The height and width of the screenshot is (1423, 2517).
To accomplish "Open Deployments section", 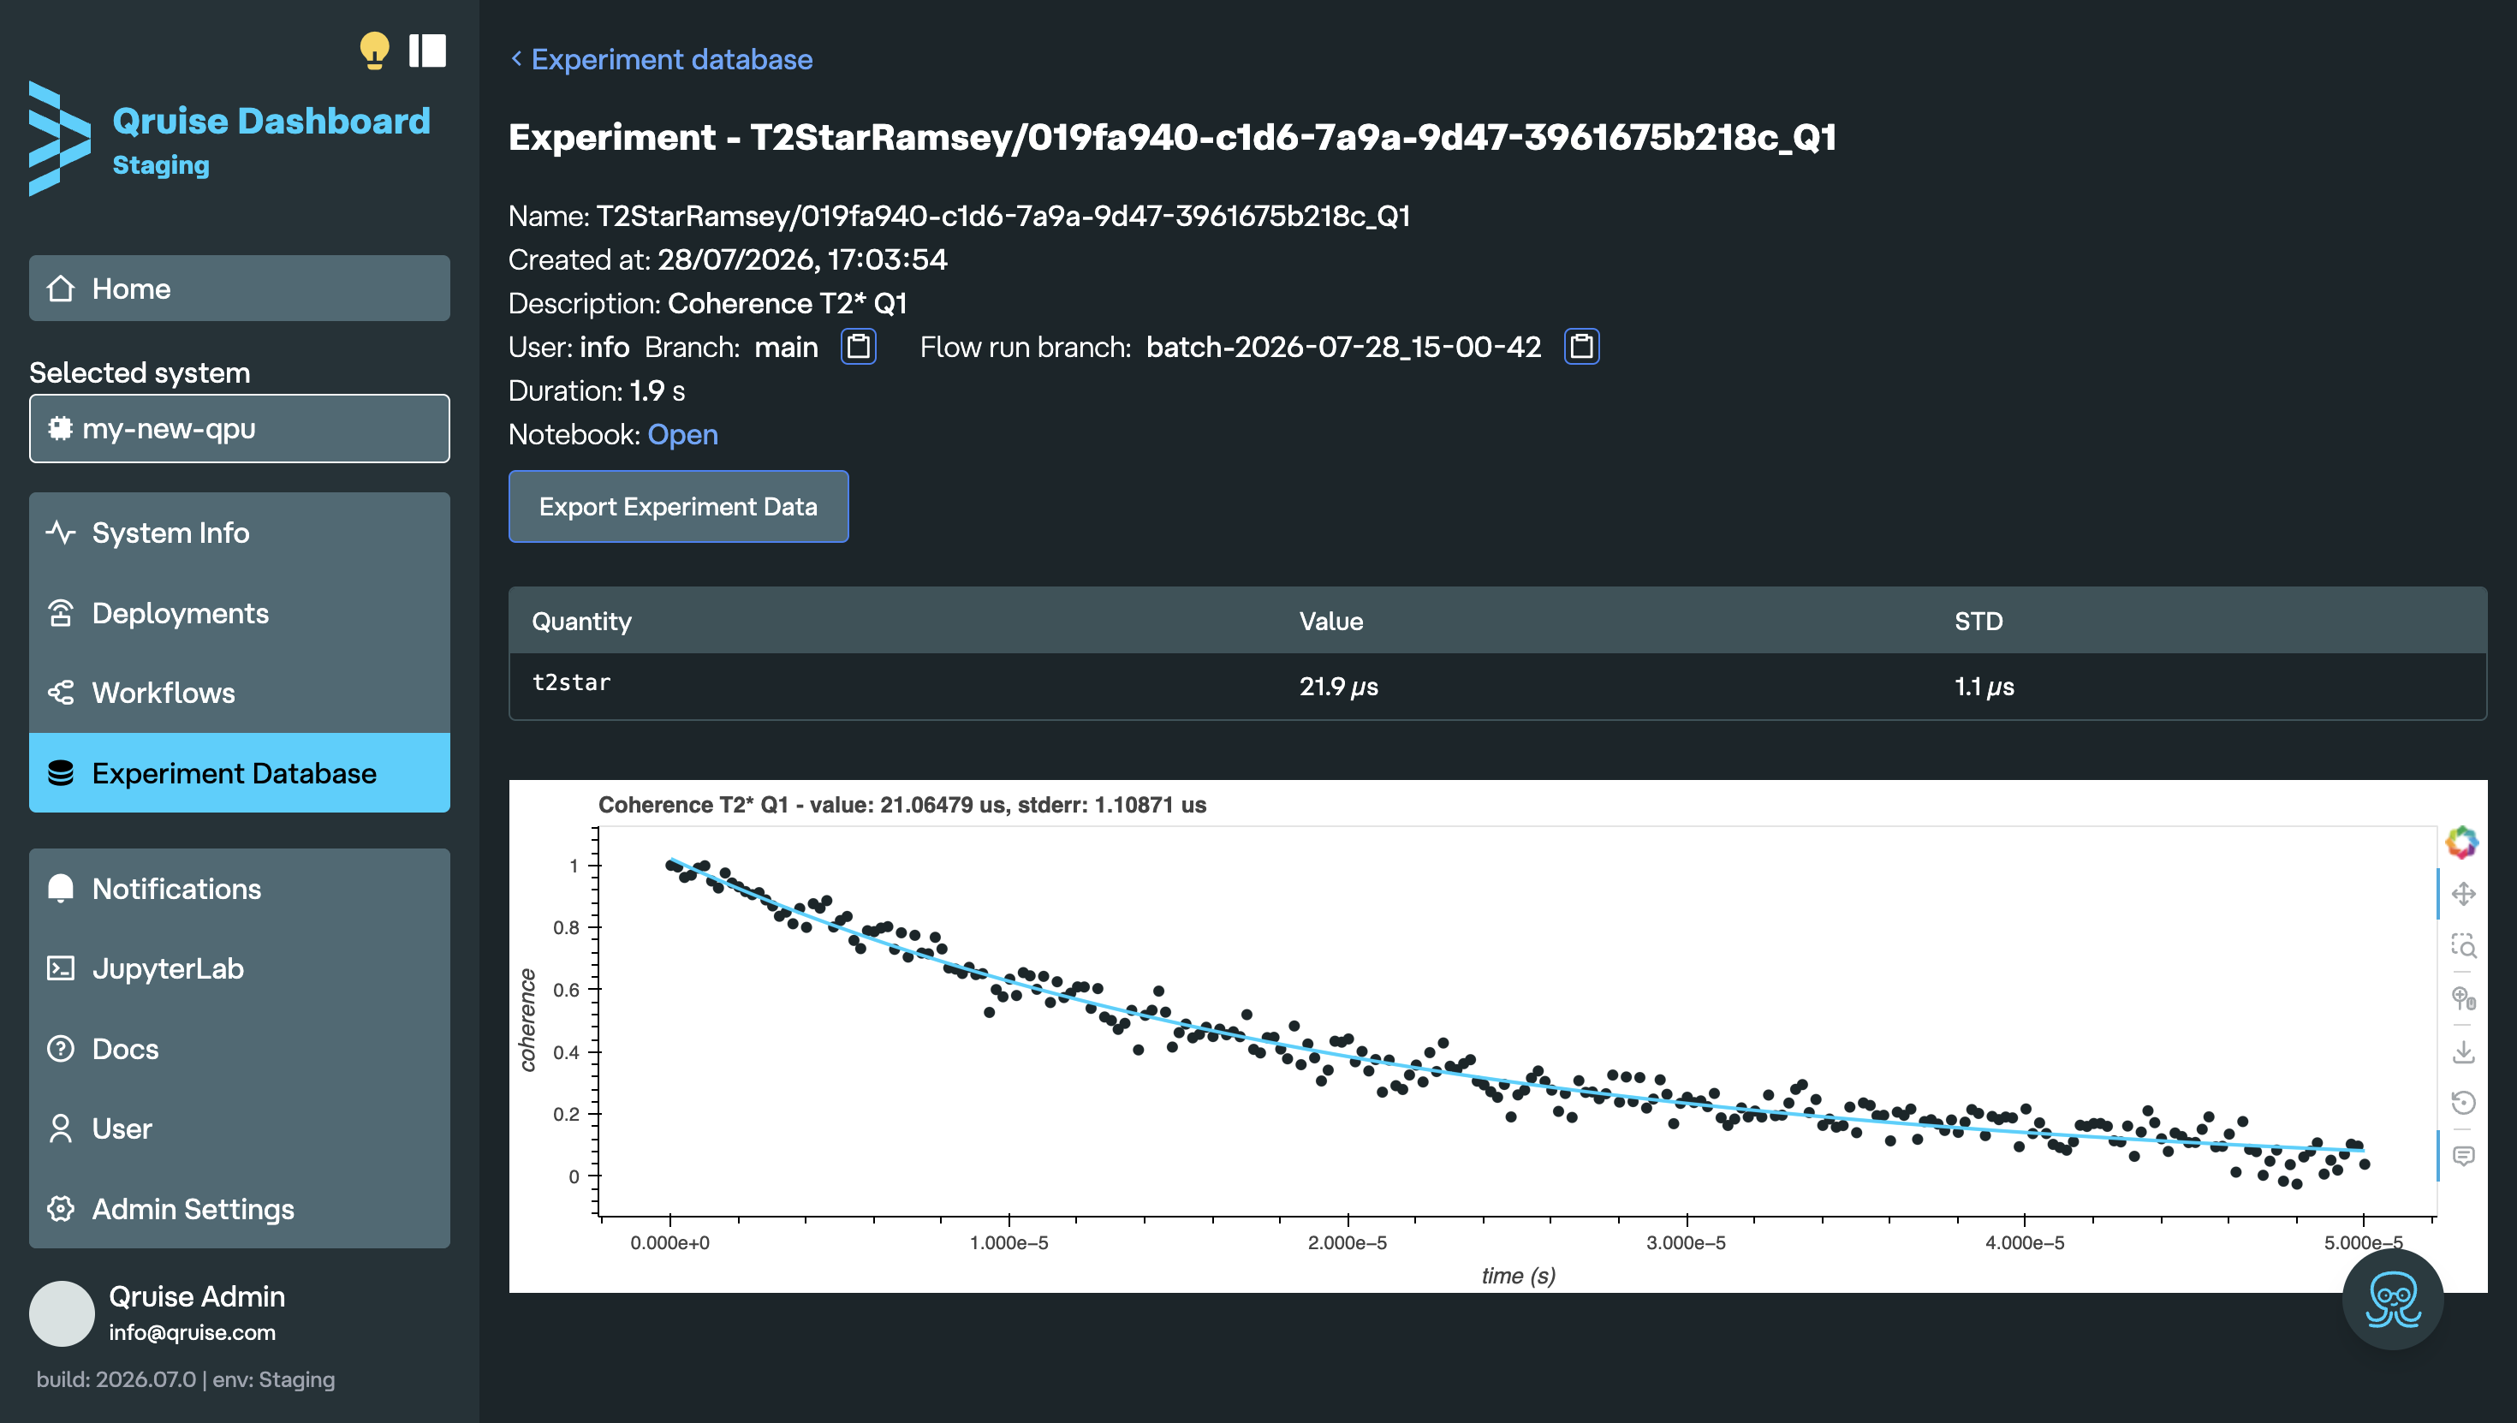I will point(240,613).
